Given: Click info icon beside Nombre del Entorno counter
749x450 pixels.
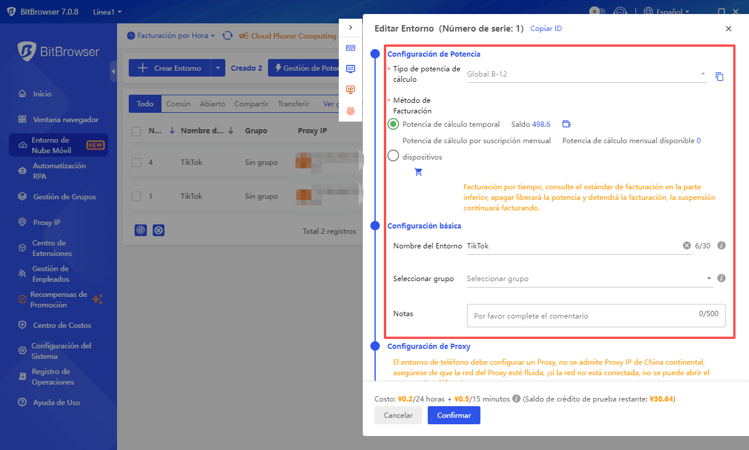Looking at the screenshot, I should (721, 246).
